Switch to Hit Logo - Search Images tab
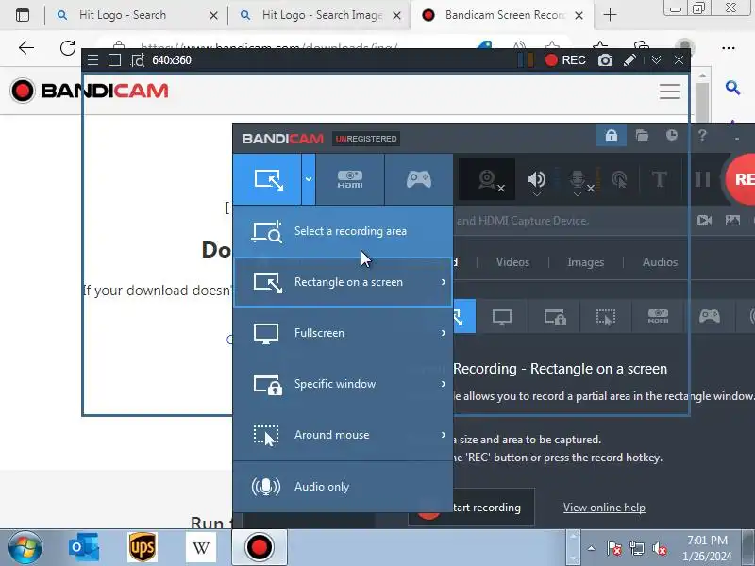 click(320, 15)
